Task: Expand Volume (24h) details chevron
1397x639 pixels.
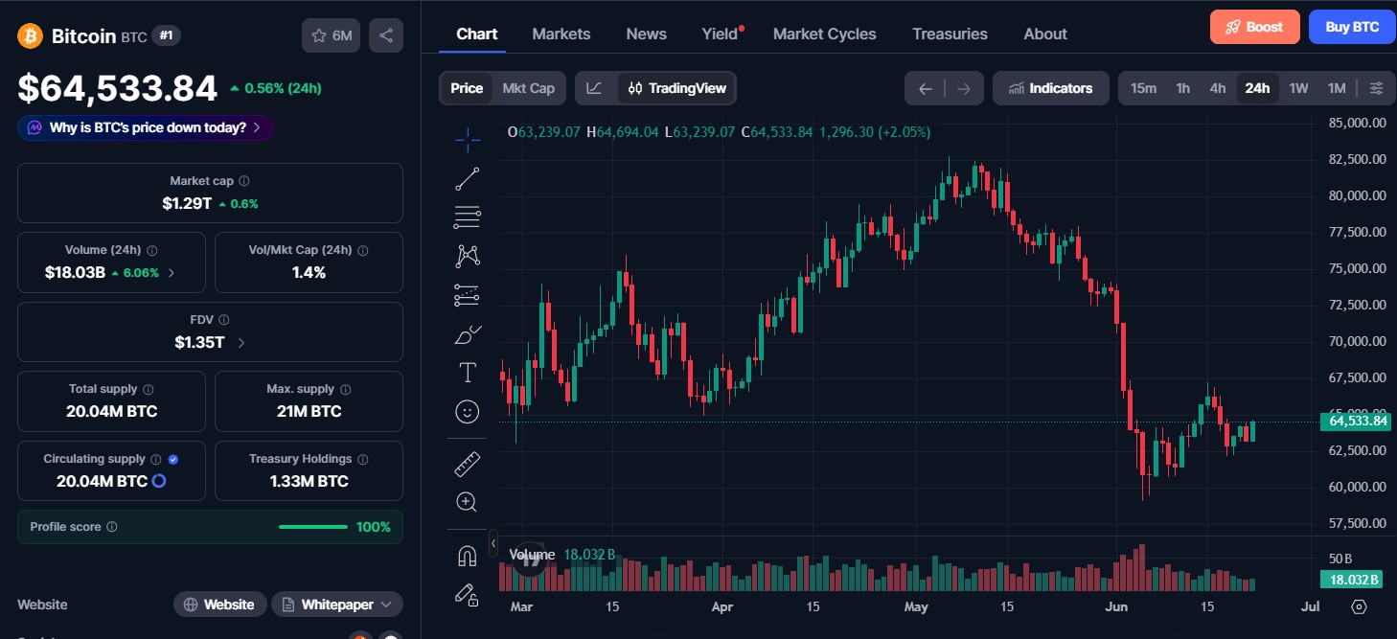Action: 172,273
